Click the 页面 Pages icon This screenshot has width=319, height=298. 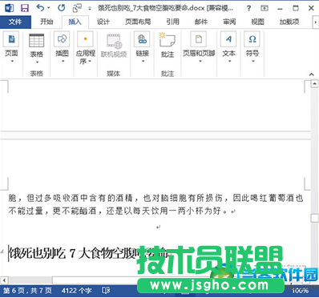coord(11,39)
